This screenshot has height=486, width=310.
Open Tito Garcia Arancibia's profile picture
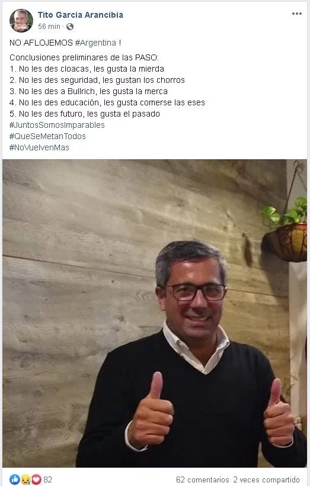point(21,21)
